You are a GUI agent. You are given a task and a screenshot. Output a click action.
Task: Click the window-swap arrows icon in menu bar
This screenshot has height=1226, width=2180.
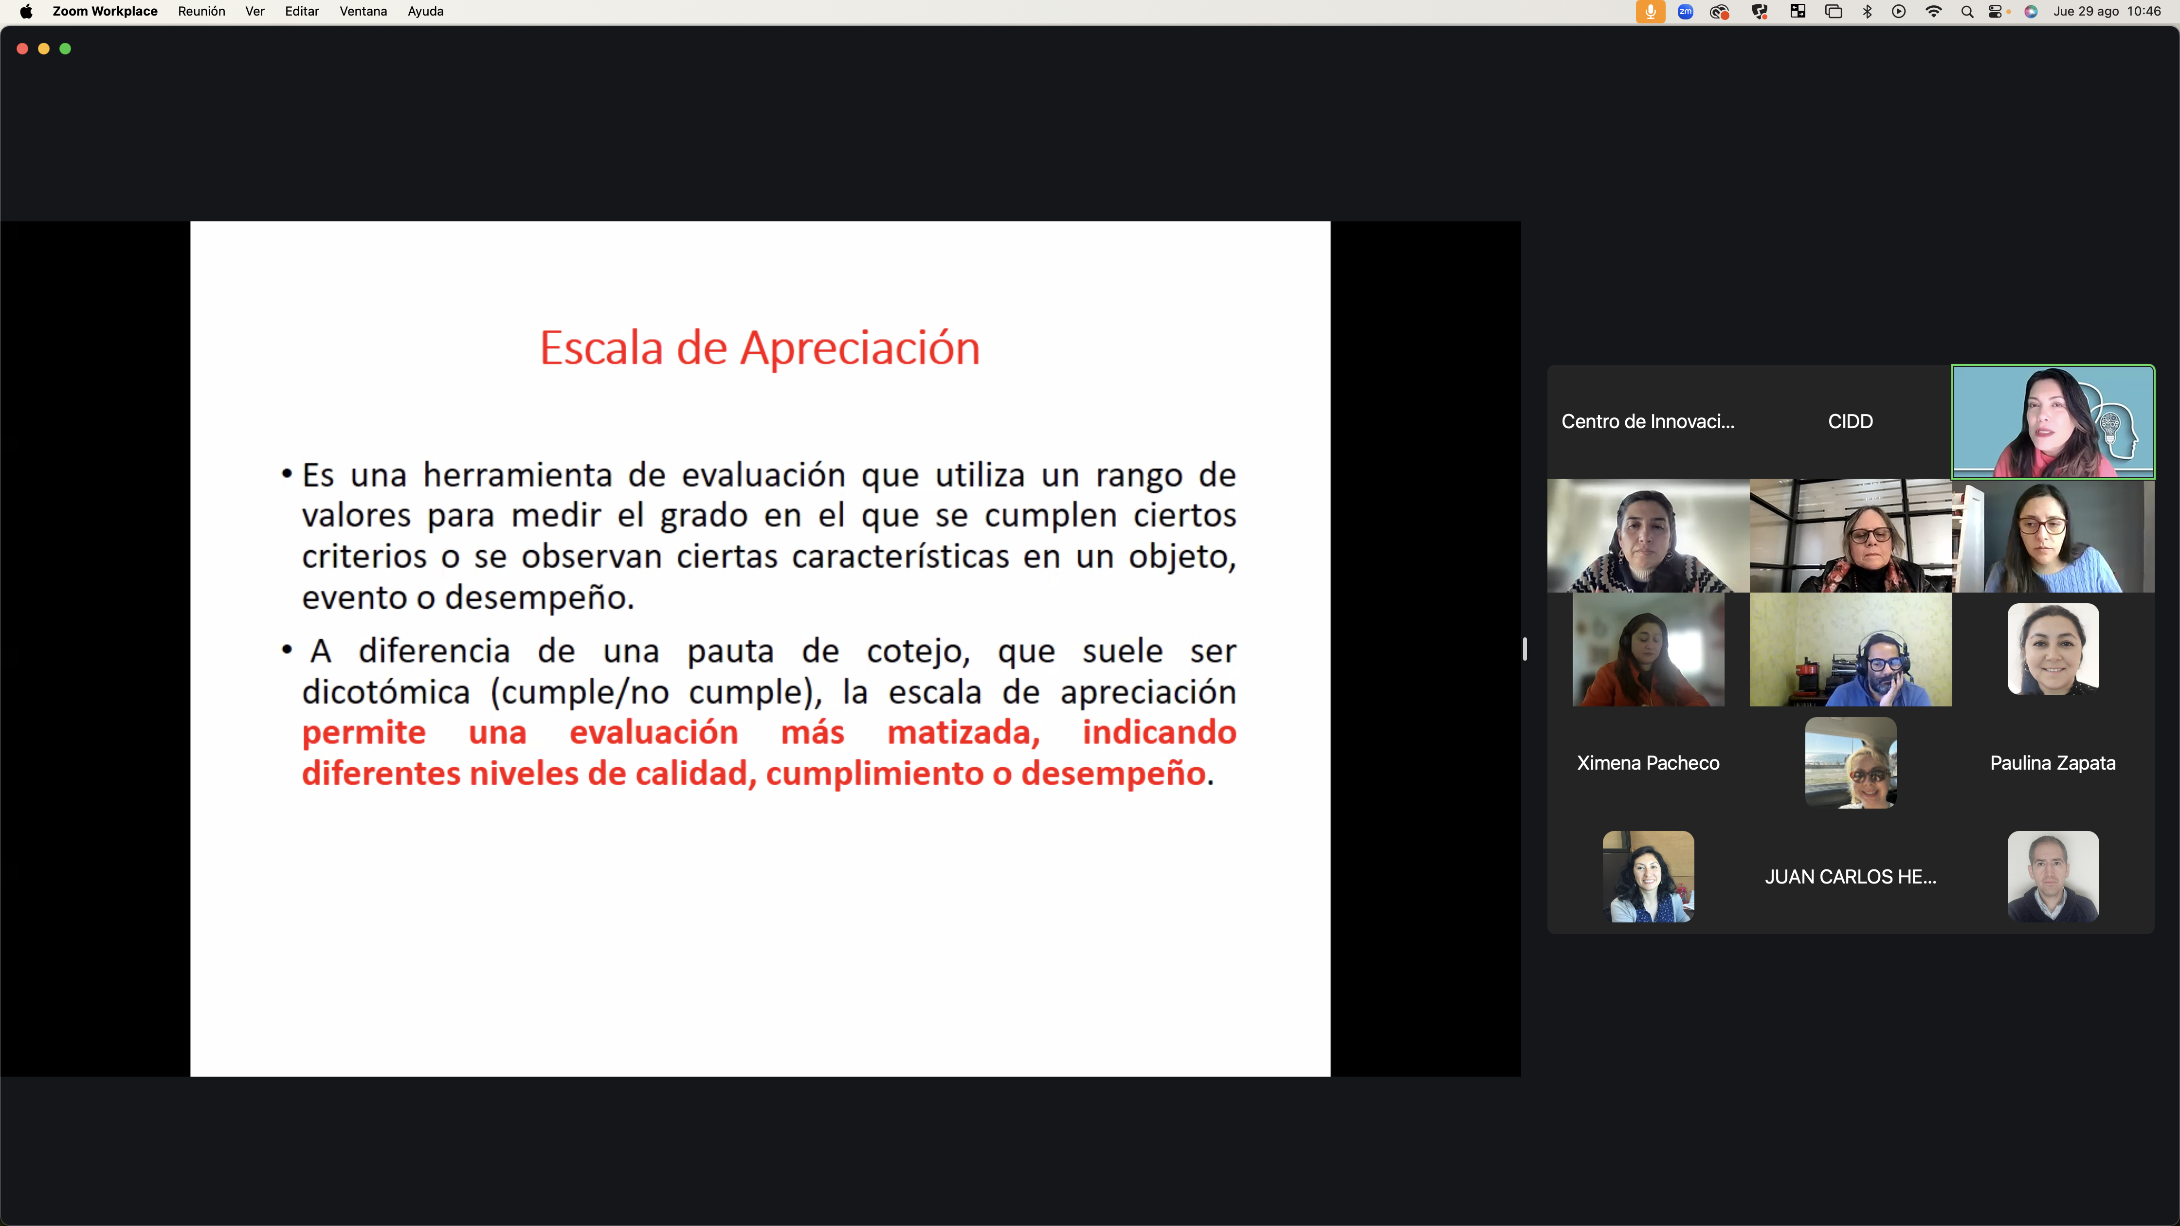click(1798, 11)
